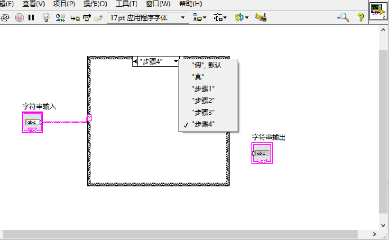Open the Align Objects dropdown
Viewport: 389px width, 240px height.
200,18
